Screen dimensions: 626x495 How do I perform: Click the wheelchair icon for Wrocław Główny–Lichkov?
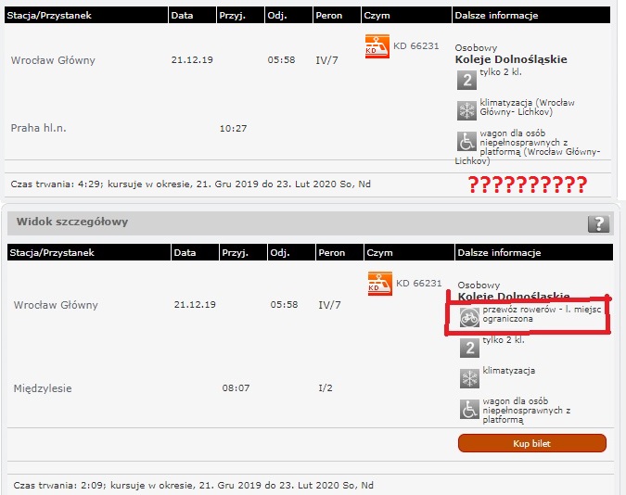pos(466,141)
